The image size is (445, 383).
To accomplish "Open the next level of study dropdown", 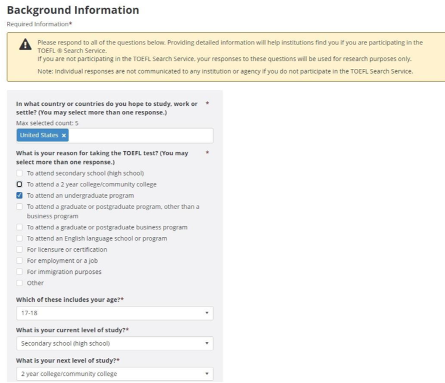I will (114, 374).
